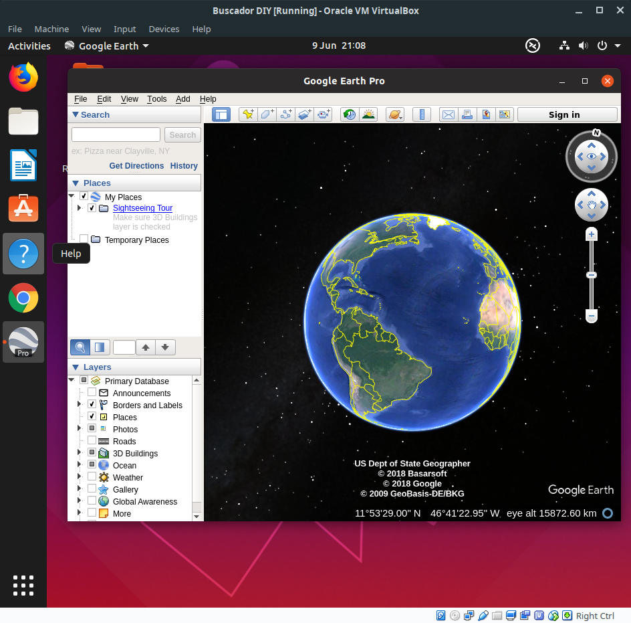The height and width of the screenshot is (623, 631).
Task: Enable the Roads layer checkbox
Action: pyautogui.click(x=92, y=440)
